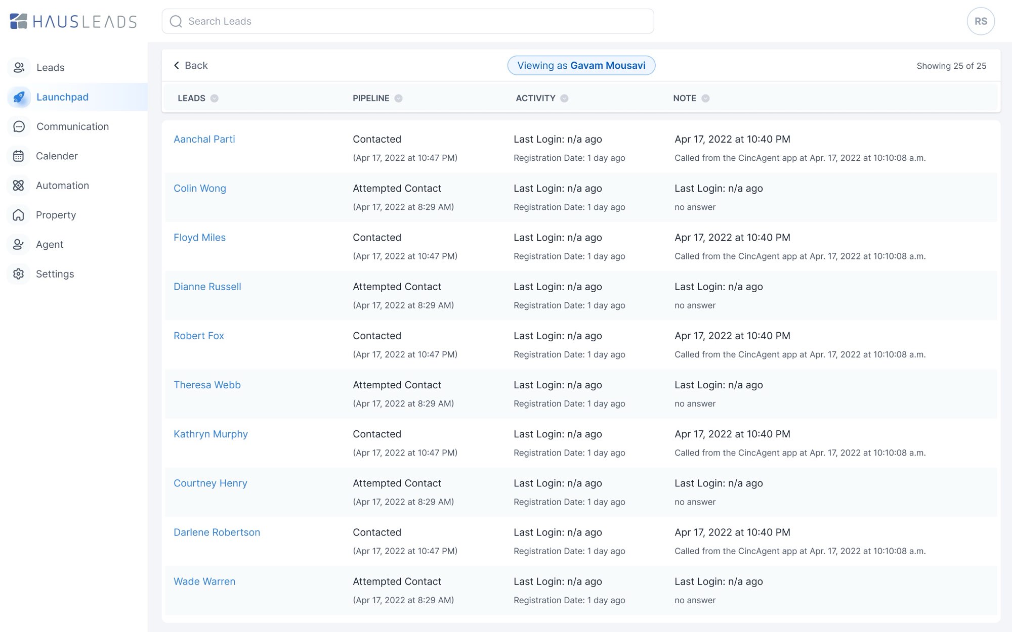Open the LEADS column sort dropdown
The image size is (1012, 632).
coord(215,98)
